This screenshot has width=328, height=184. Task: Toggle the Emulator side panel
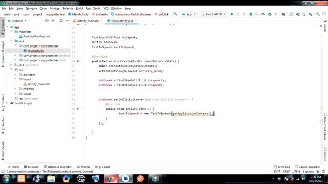click(x=325, y=154)
